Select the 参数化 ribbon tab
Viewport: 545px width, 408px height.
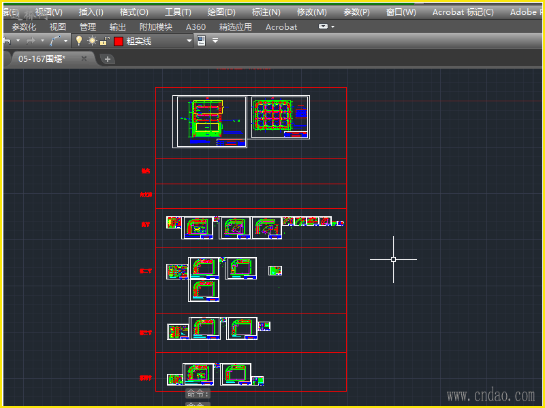click(x=24, y=27)
